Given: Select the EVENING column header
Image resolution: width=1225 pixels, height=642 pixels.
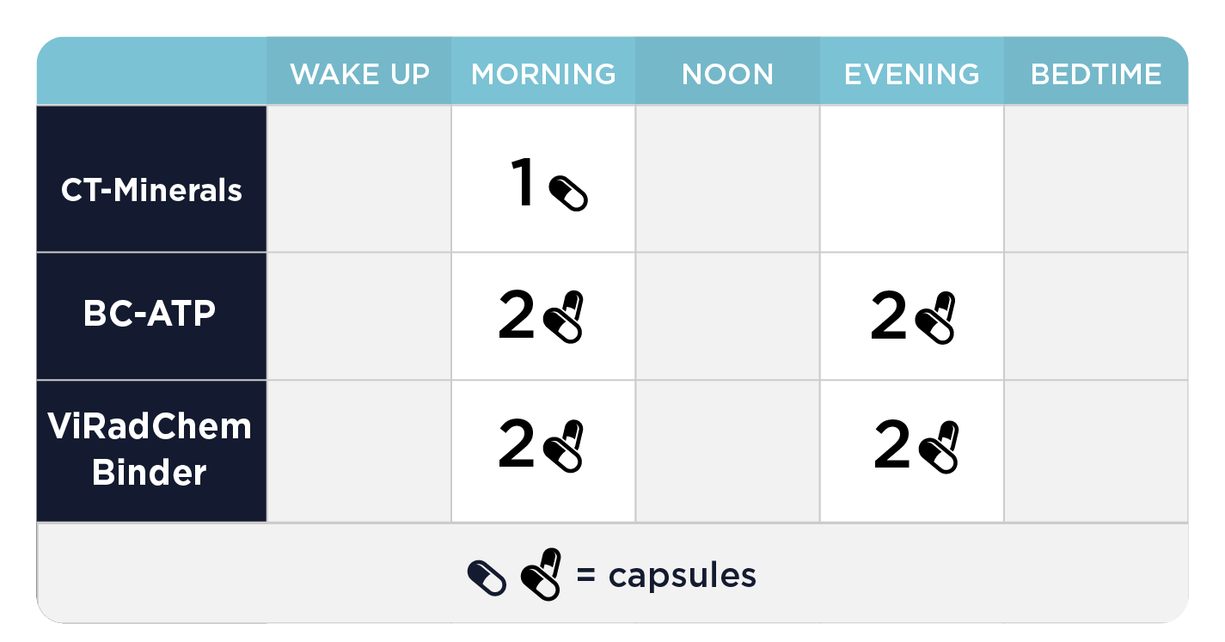Looking at the screenshot, I should [x=911, y=74].
